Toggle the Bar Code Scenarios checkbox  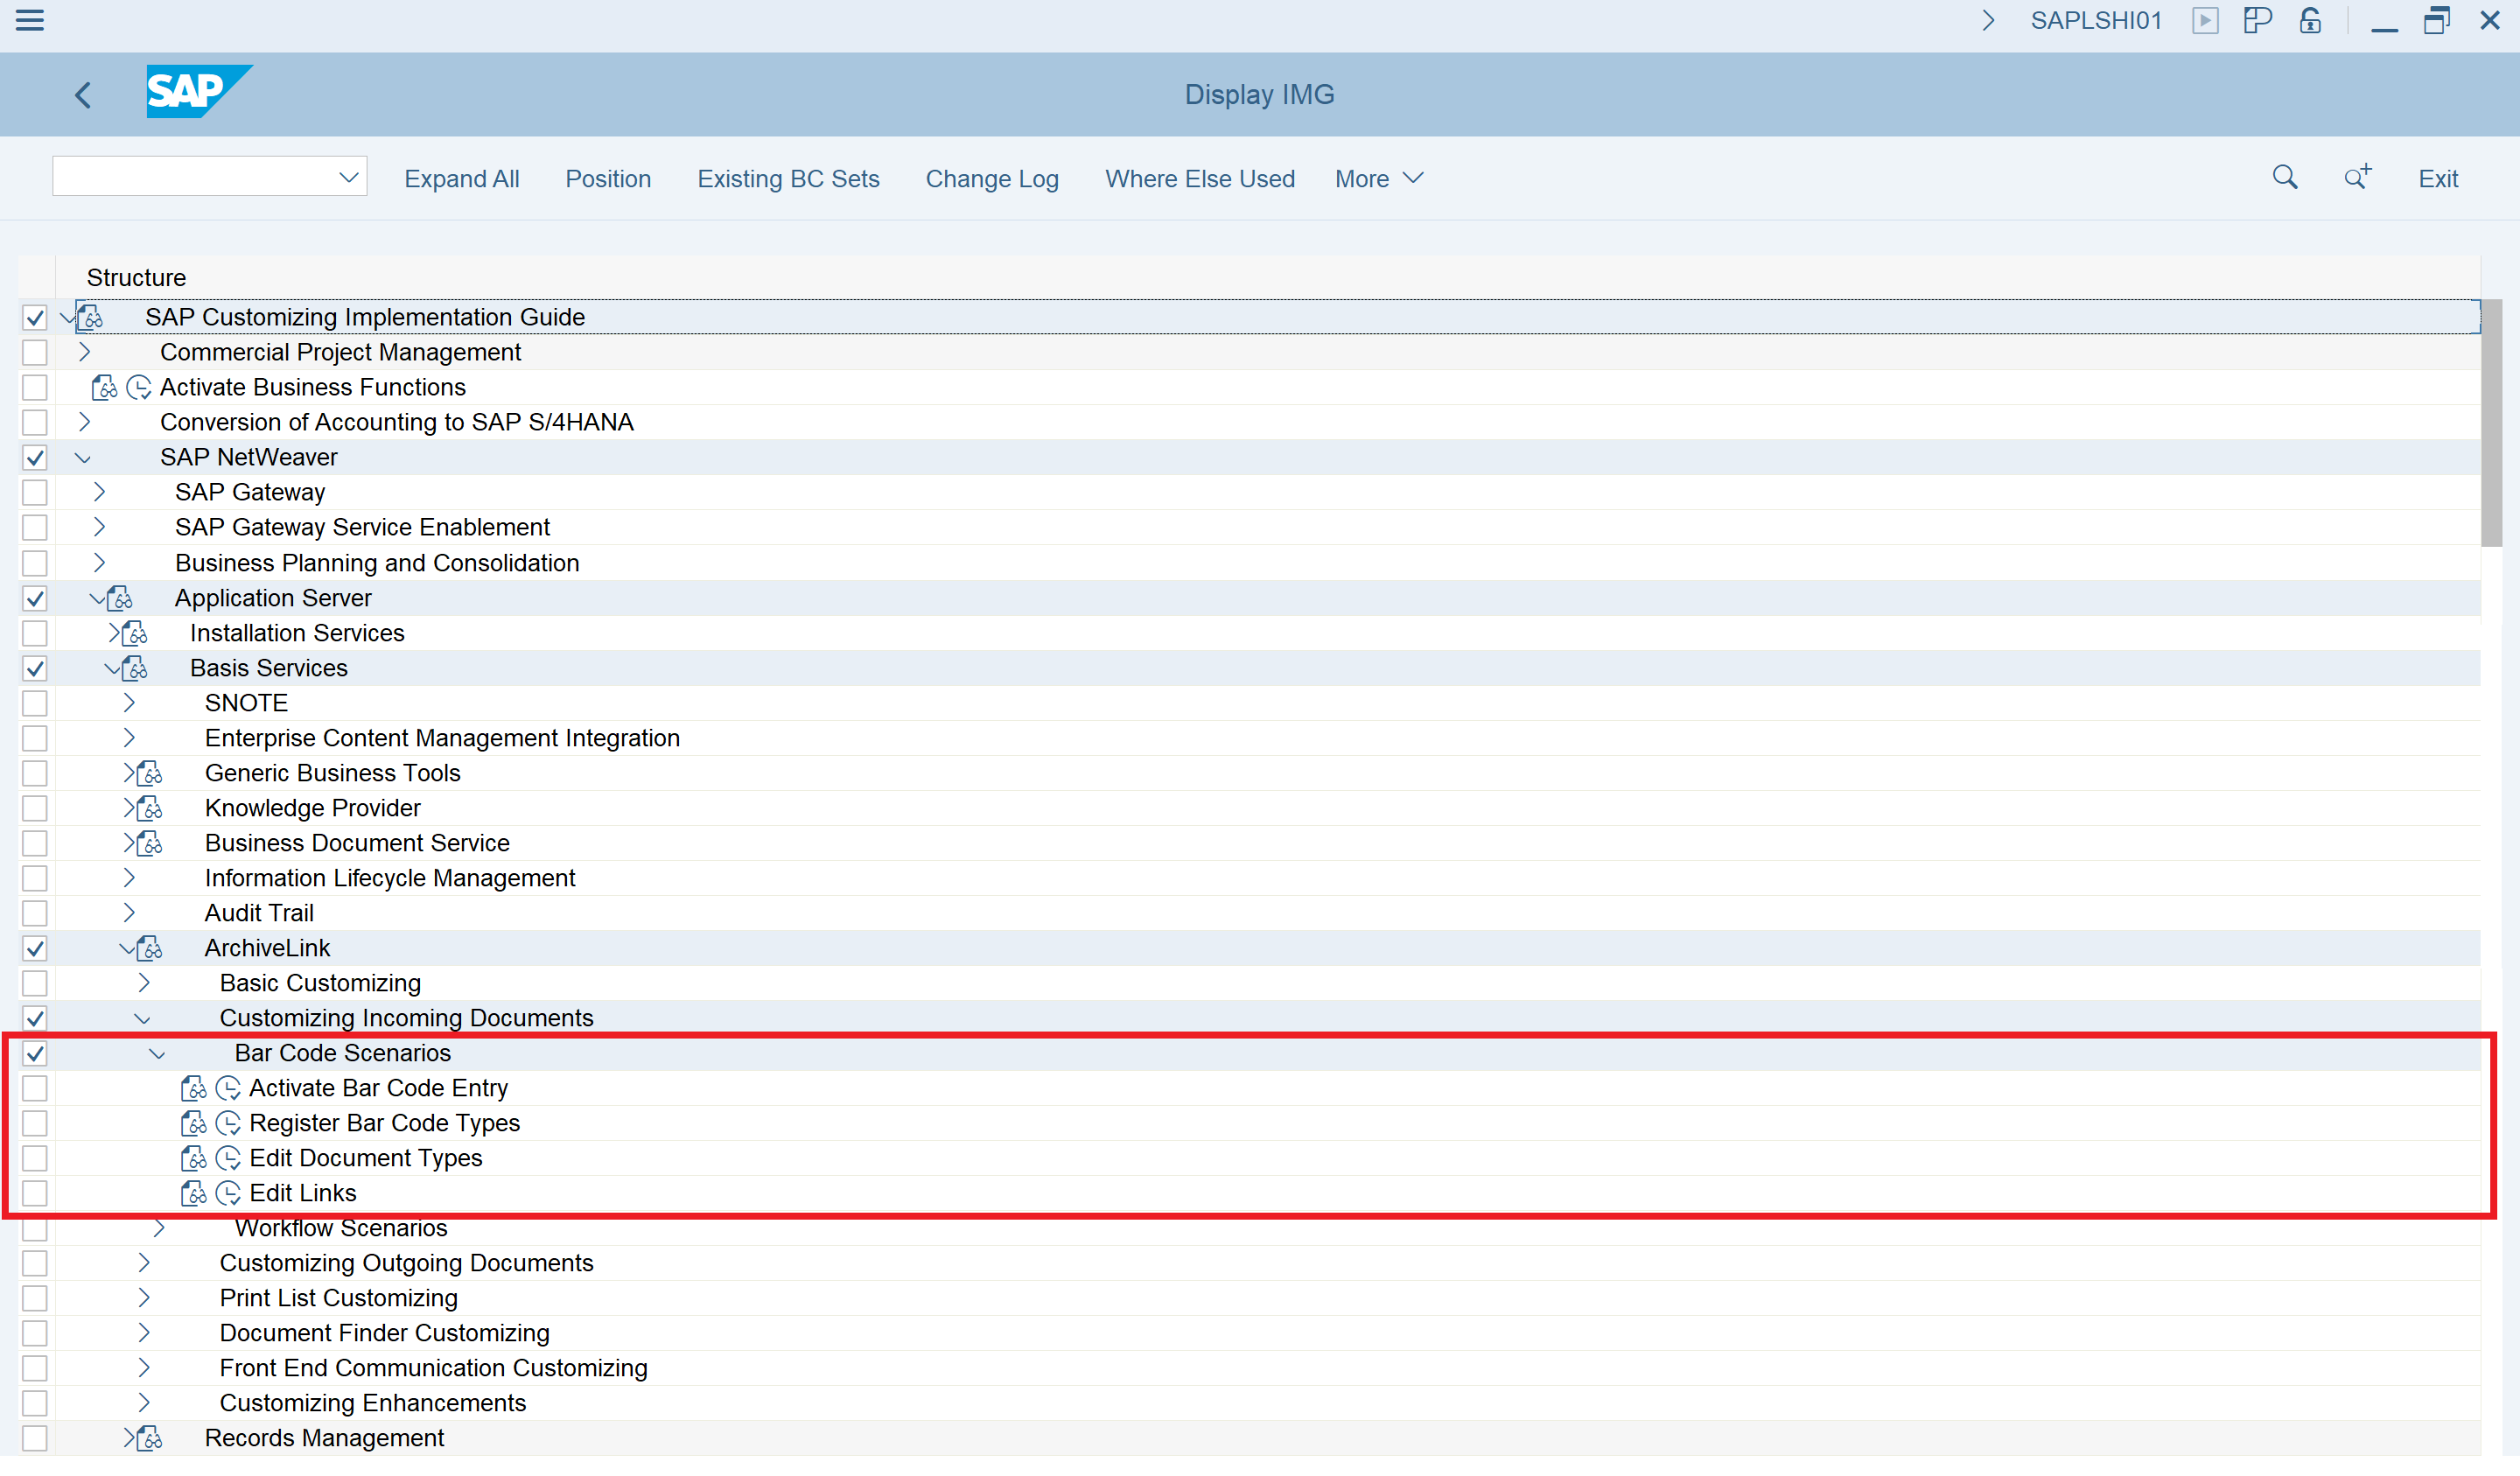[x=35, y=1053]
